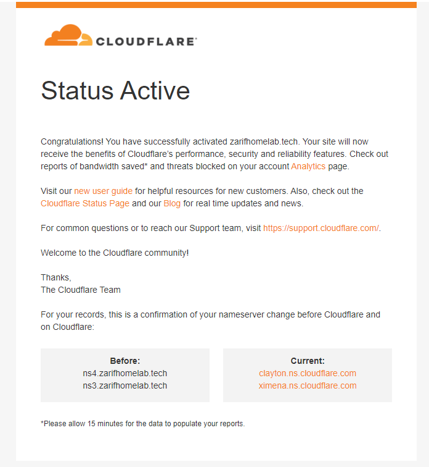Click "Welcome to the Cloudflare community!" line
This screenshot has height=467, width=429.
[115, 253]
